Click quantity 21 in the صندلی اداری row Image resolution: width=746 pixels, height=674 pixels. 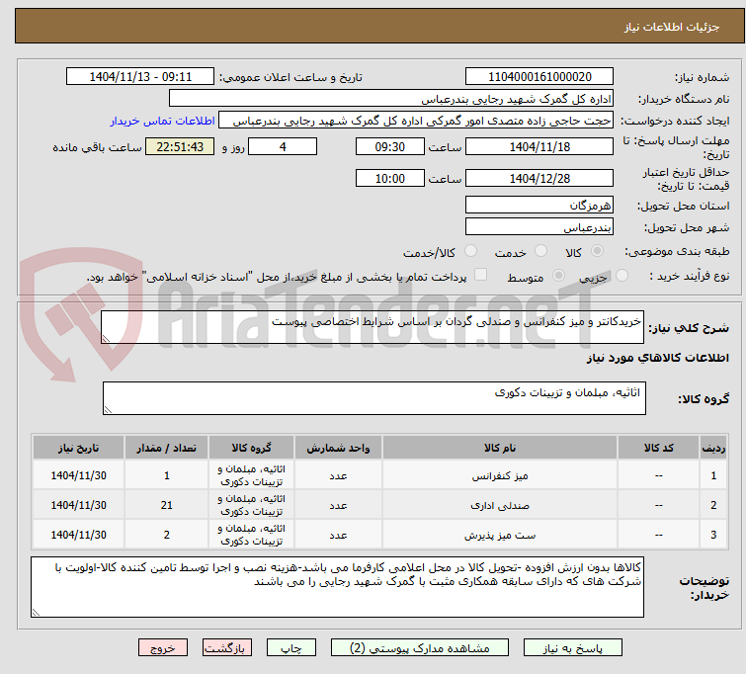click(x=167, y=506)
